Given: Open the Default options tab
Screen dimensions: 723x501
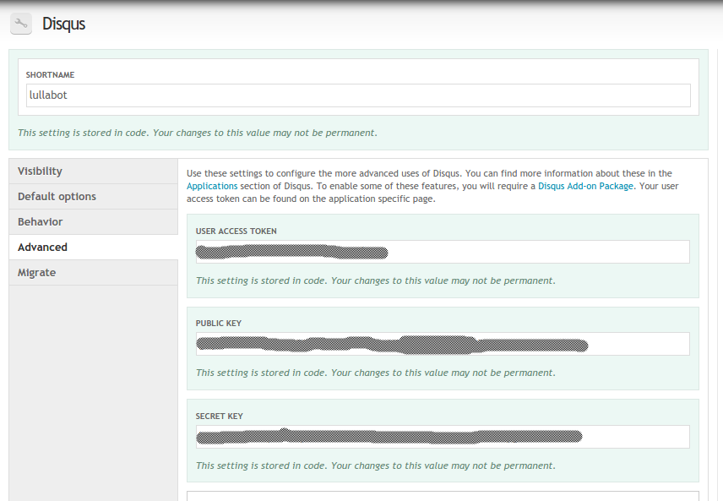Looking at the screenshot, I should point(93,197).
